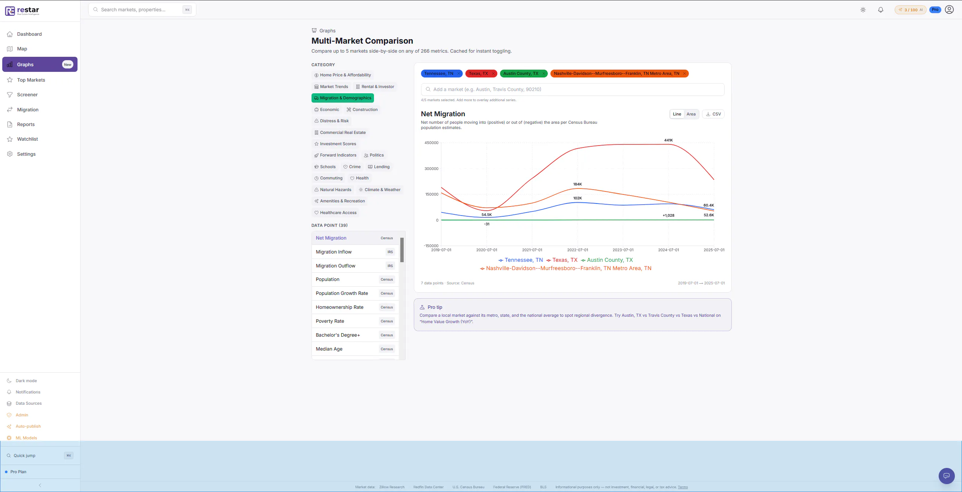Switch the chart to Area view
Viewport: 962px width, 492px height.
click(691, 114)
